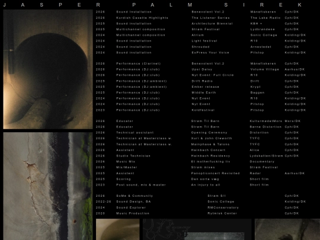Select 'Performance (Clarinet)' row label
This screenshot has height=240, width=320.
pyautogui.click(x=138, y=63)
